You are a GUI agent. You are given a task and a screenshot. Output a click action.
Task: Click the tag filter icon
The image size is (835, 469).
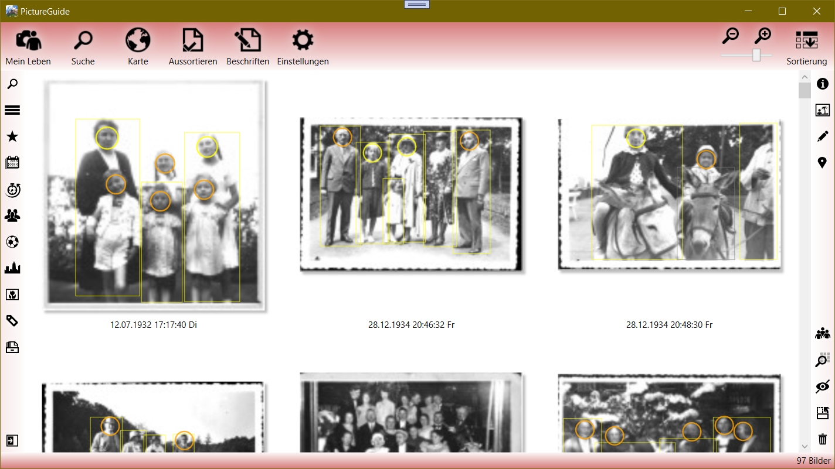12,321
